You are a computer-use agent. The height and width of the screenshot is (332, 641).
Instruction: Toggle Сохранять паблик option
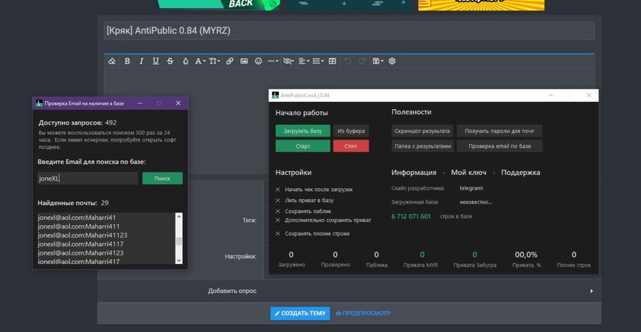pos(303,212)
